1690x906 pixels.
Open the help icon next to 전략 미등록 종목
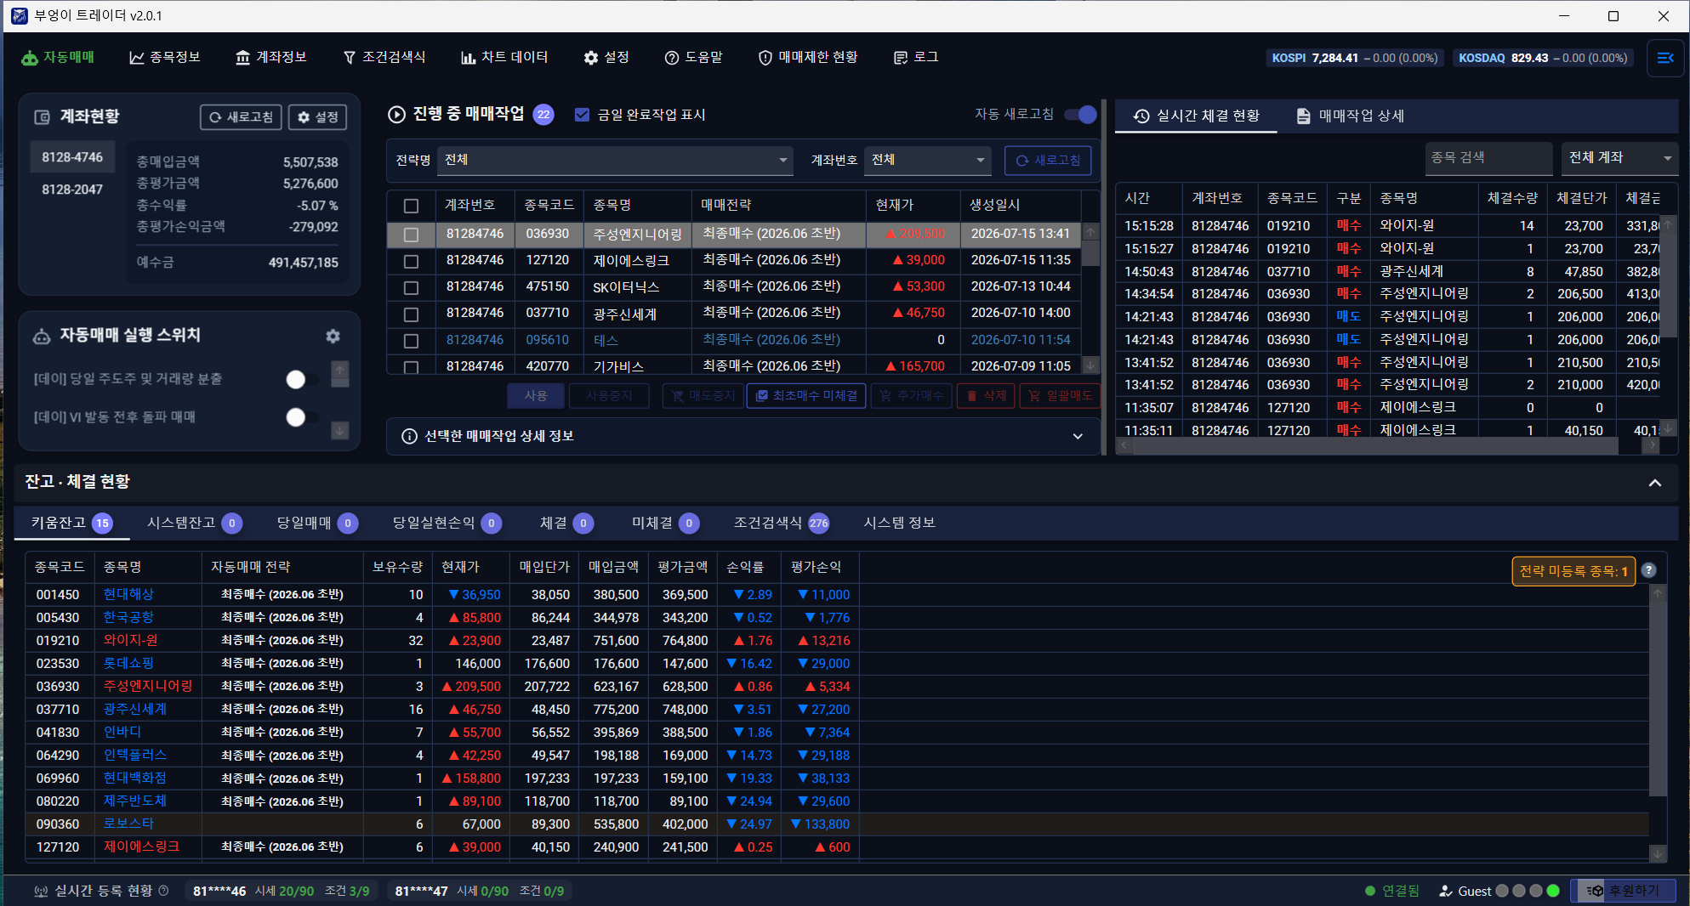tap(1648, 571)
